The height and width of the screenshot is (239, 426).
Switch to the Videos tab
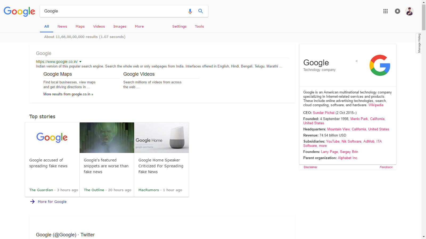point(99,26)
